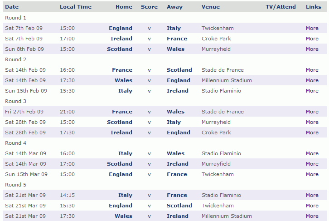
Task: Open More link for Scotland v Ireland
Action: [312, 164]
